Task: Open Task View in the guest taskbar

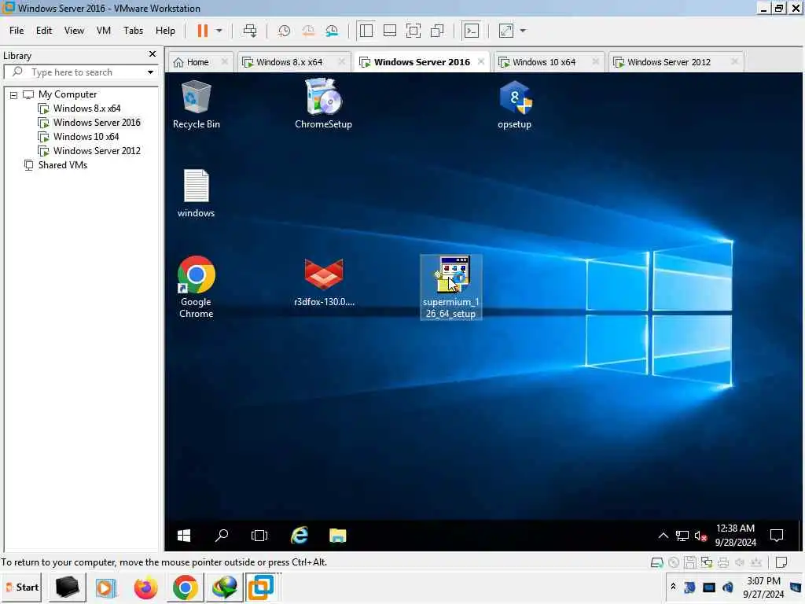Action: tap(259, 536)
